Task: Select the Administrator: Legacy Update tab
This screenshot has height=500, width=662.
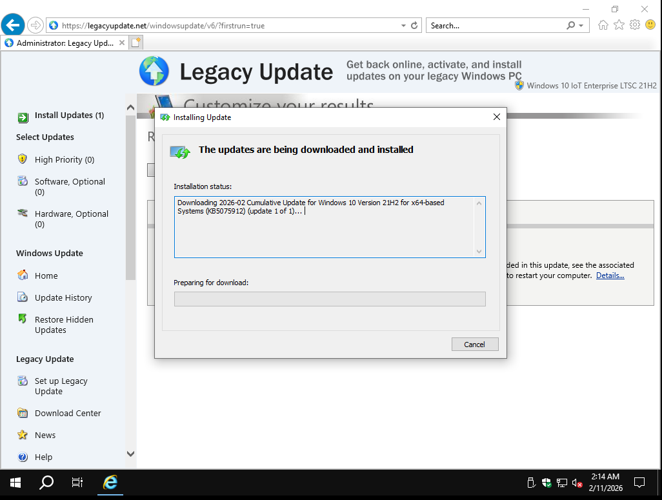Action: (65, 43)
